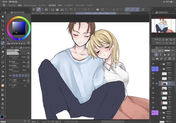Select the Auto select magic wand tool

click(x=3, y=34)
